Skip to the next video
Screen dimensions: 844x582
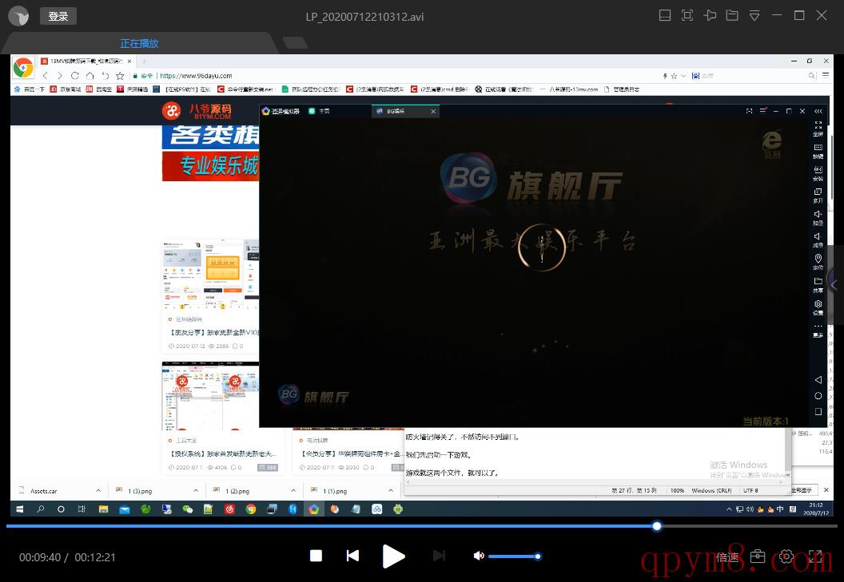click(x=440, y=556)
